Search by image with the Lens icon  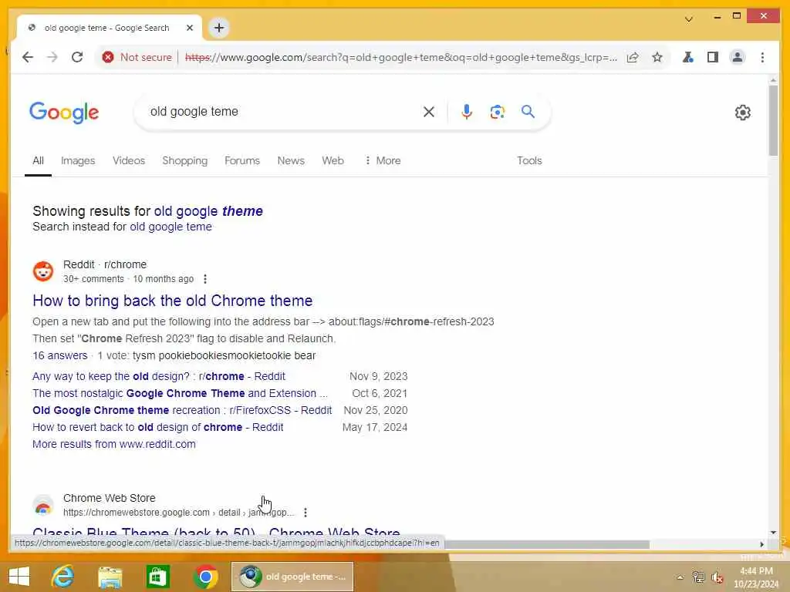tap(498, 112)
